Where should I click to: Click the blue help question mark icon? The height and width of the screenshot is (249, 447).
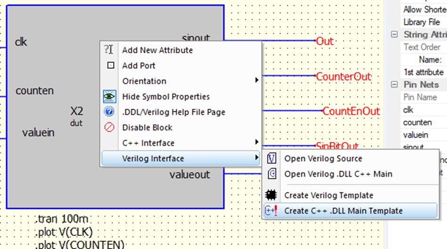[x=109, y=112]
